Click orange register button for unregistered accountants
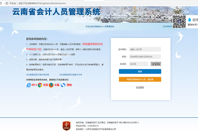Screen dimensions: 198x131 pyautogui.click(x=140, y=79)
